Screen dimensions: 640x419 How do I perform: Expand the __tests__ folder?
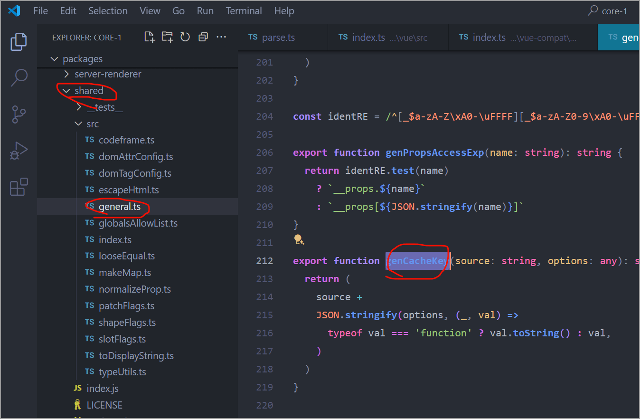(x=79, y=107)
